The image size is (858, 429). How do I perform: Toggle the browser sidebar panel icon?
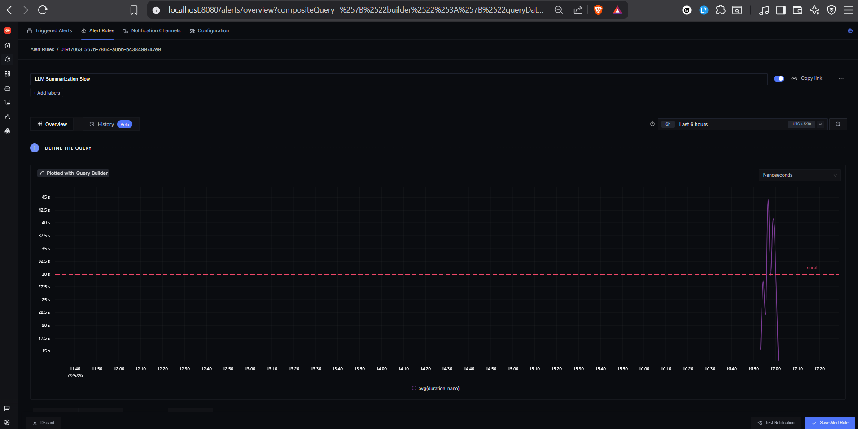pos(781,10)
